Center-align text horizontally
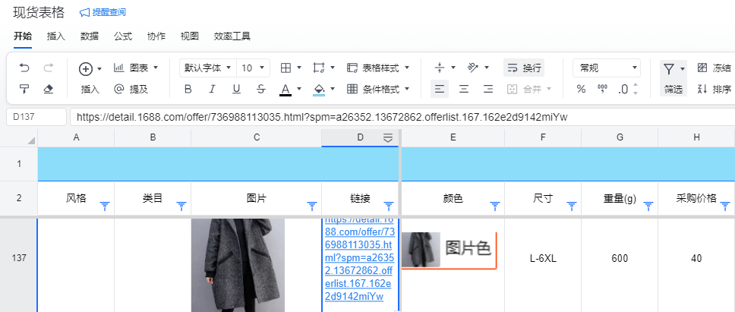 click(463, 89)
